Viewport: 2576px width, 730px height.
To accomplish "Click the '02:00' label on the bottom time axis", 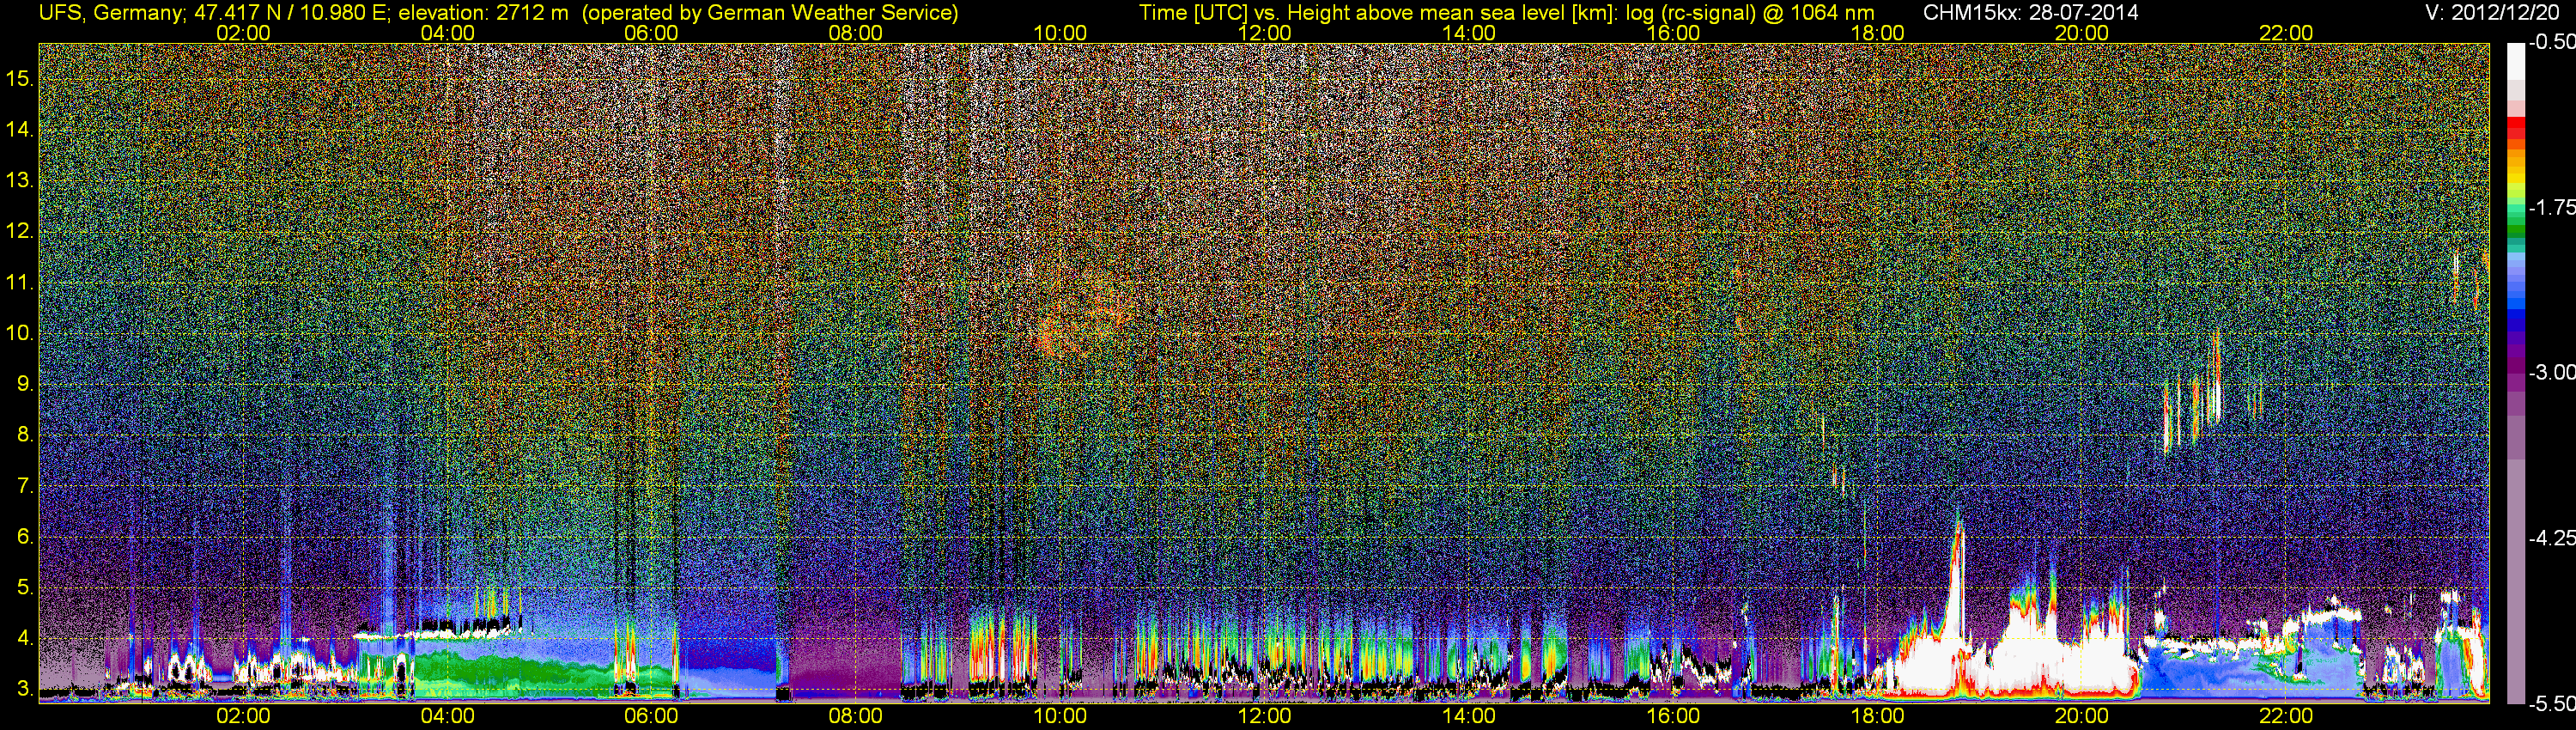I will [243, 716].
